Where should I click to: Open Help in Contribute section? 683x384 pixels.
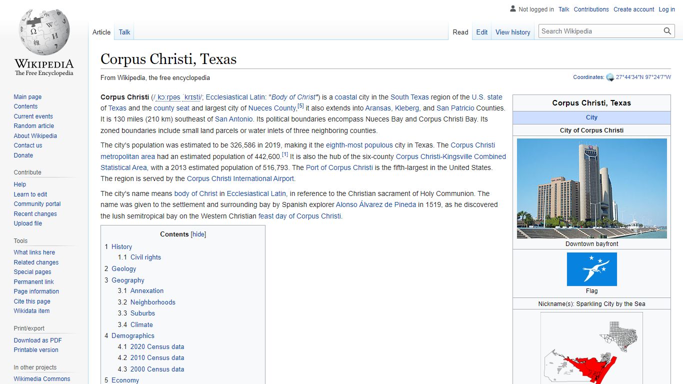pyautogui.click(x=20, y=184)
